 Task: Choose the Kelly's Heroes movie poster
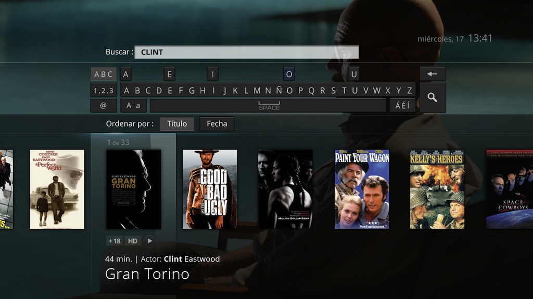[437, 189]
